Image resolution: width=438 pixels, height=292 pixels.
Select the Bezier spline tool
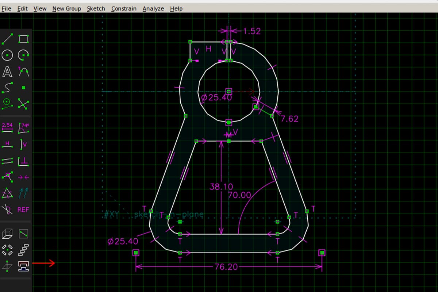coord(7,88)
